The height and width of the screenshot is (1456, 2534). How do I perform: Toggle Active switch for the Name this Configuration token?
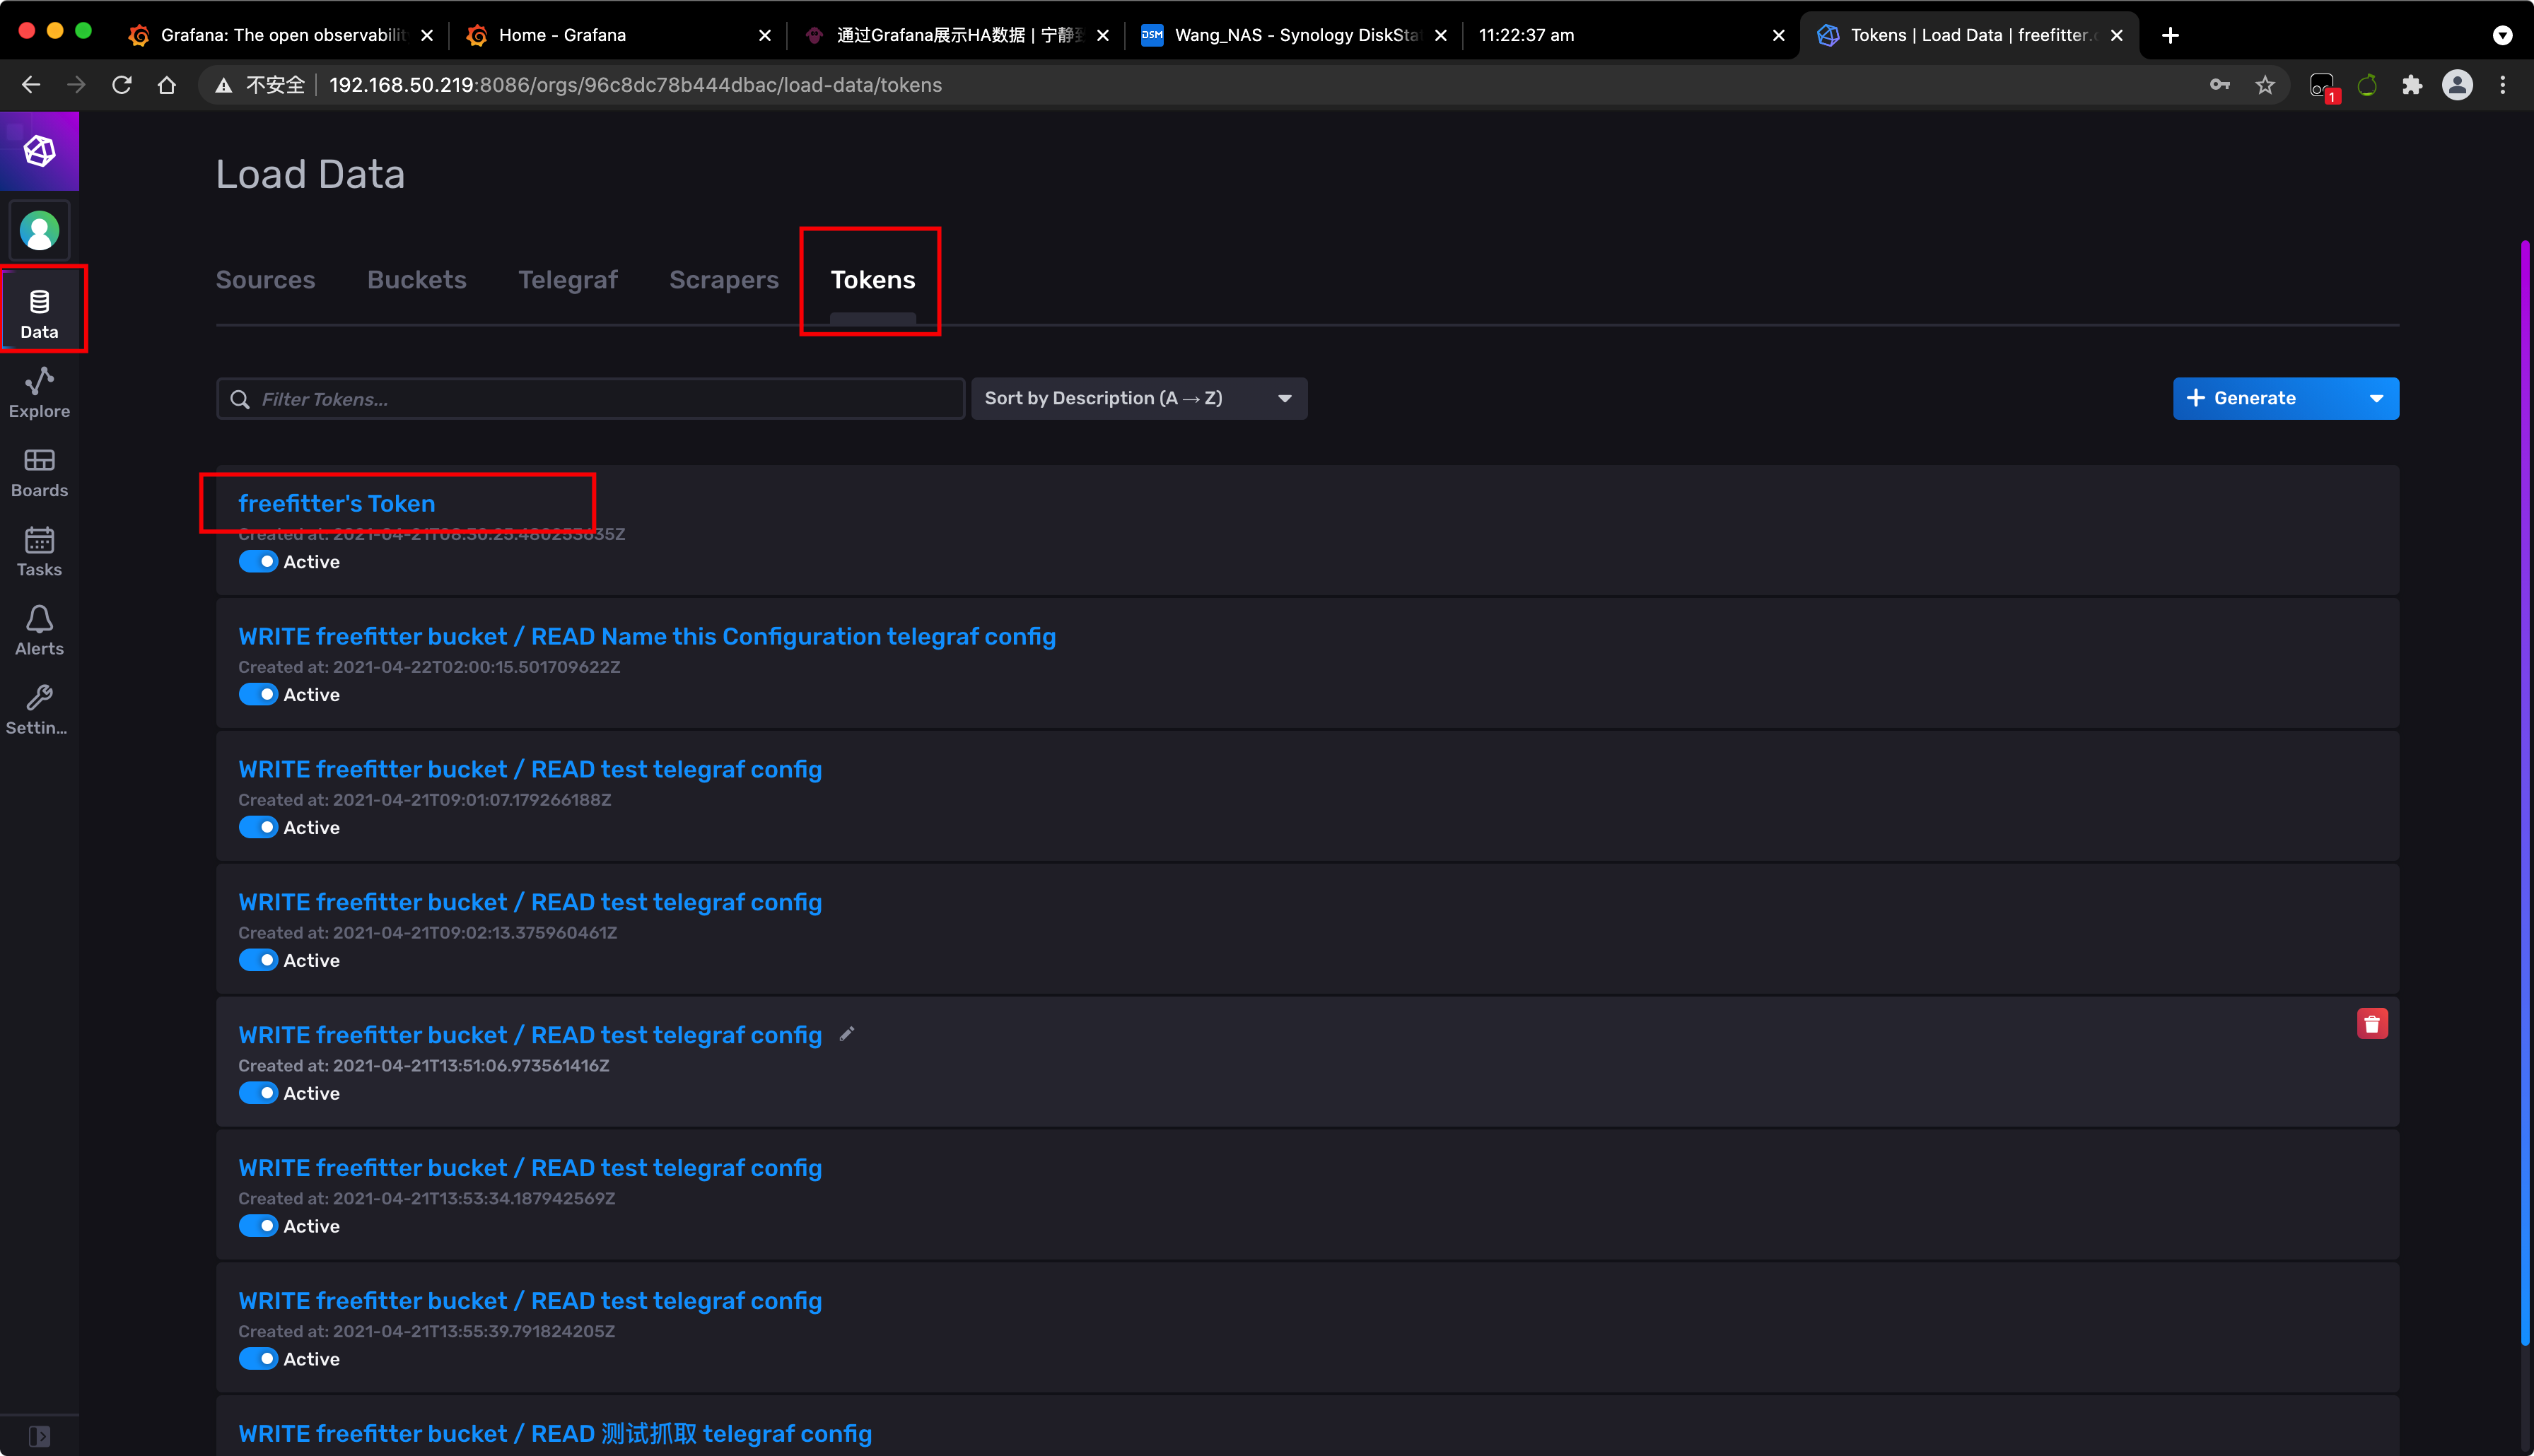[258, 695]
